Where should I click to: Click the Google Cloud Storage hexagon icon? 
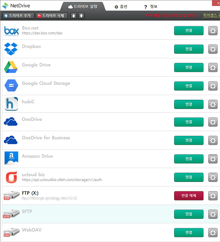[x=11, y=85]
